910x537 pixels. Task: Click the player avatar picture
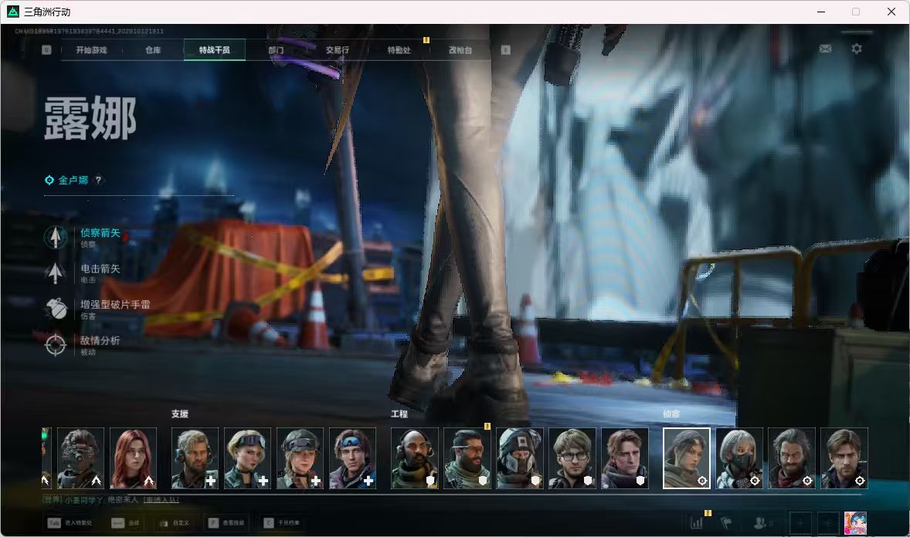855,523
